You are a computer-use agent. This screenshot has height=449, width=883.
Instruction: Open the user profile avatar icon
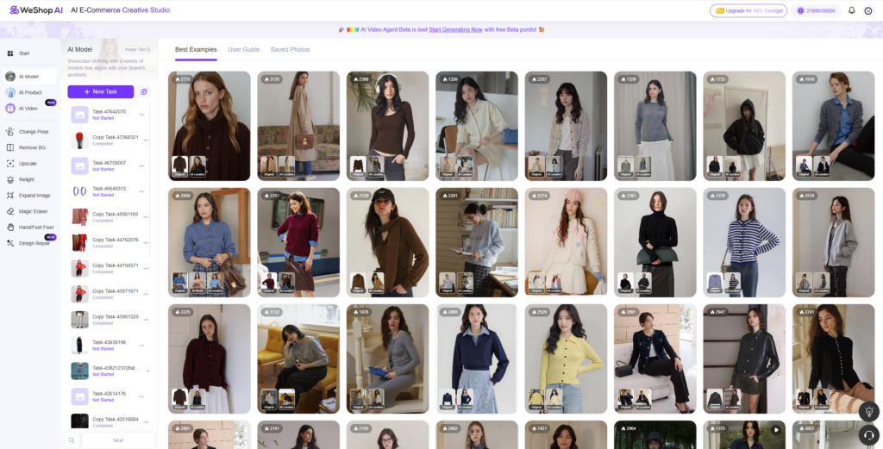(867, 10)
